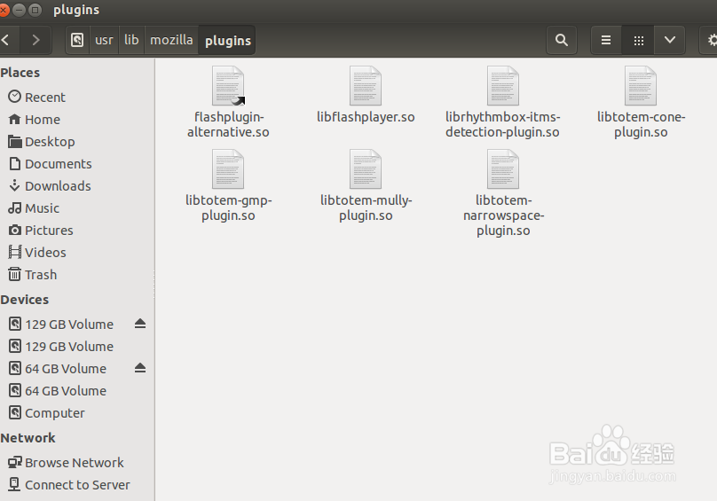717x501 pixels.
Task: Select the libtotem-mully-plugin.so file icon
Action: pyautogui.click(x=366, y=169)
